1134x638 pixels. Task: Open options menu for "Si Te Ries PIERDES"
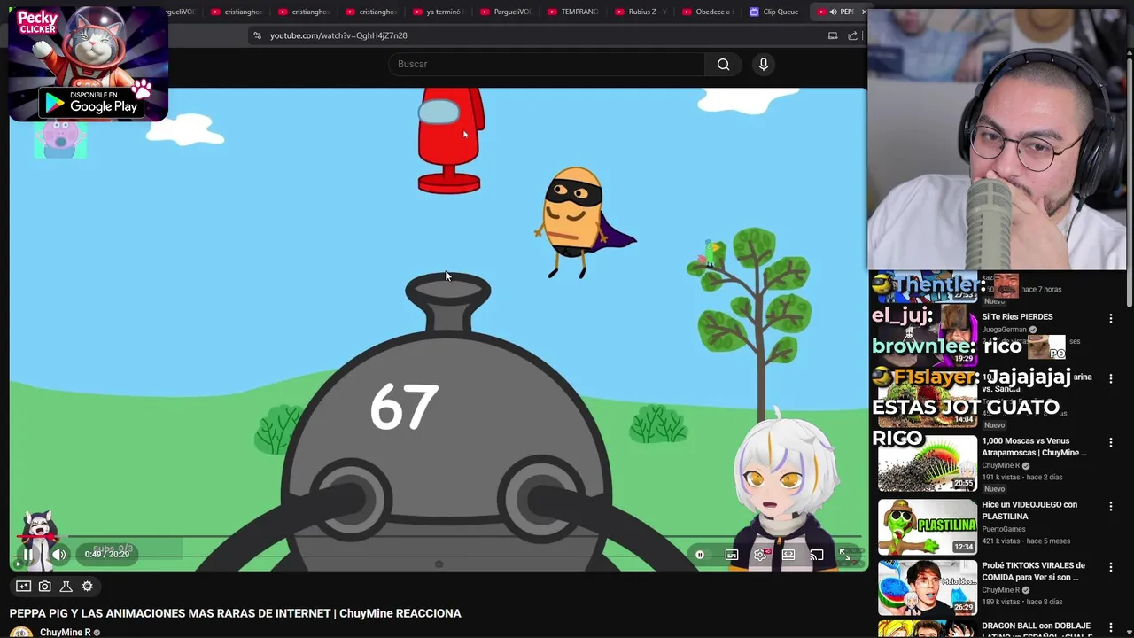pos(1111,318)
